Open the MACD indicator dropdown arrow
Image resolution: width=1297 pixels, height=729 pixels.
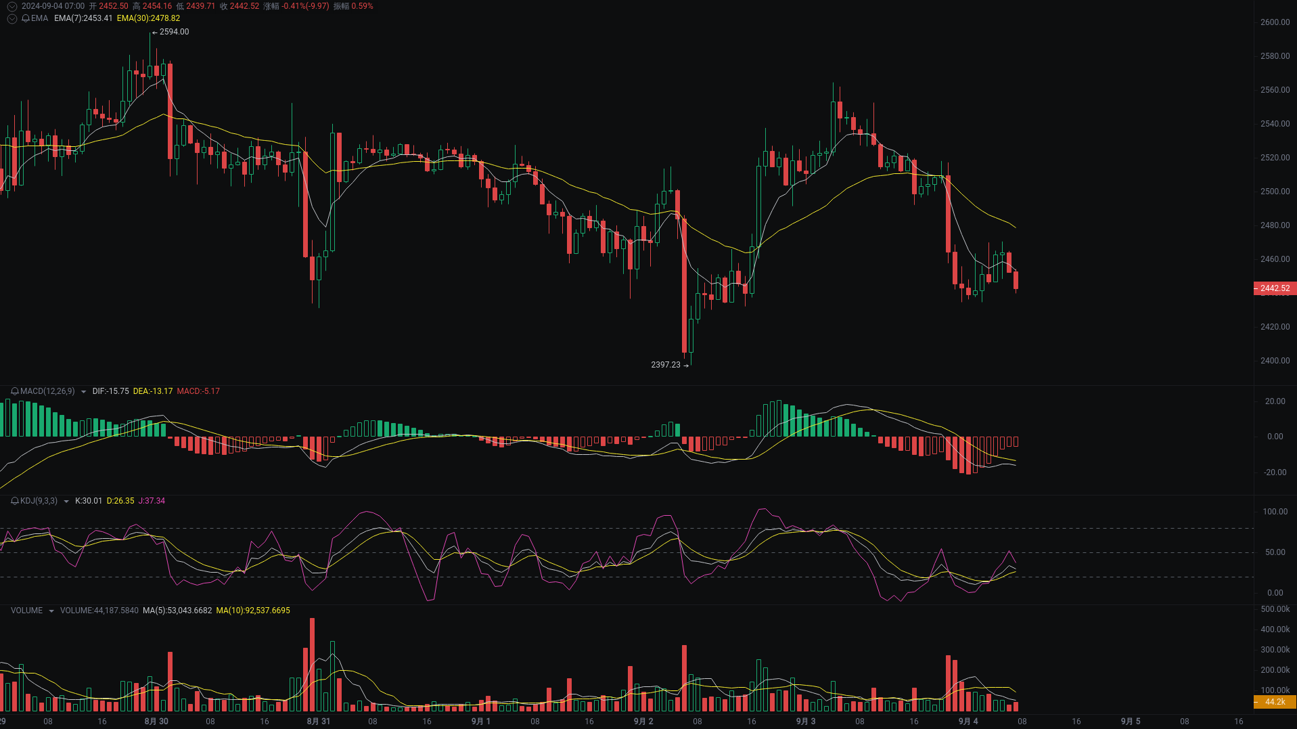pos(83,391)
